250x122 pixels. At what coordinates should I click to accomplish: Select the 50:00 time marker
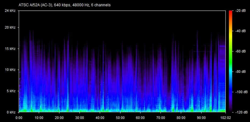point(120,117)
